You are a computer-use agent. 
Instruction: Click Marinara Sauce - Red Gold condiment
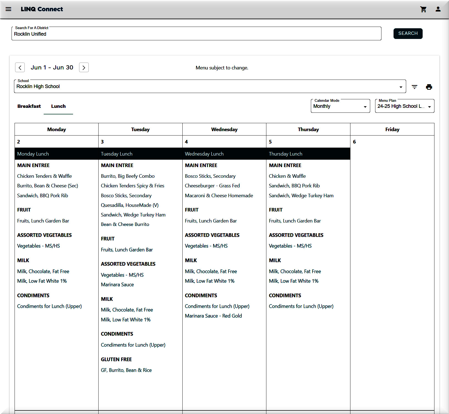(x=213, y=316)
